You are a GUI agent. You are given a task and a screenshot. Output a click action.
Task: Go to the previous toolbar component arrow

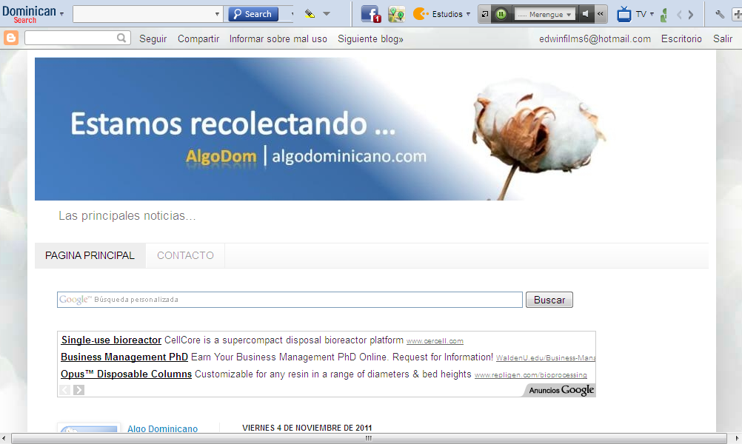pos(679,15)
